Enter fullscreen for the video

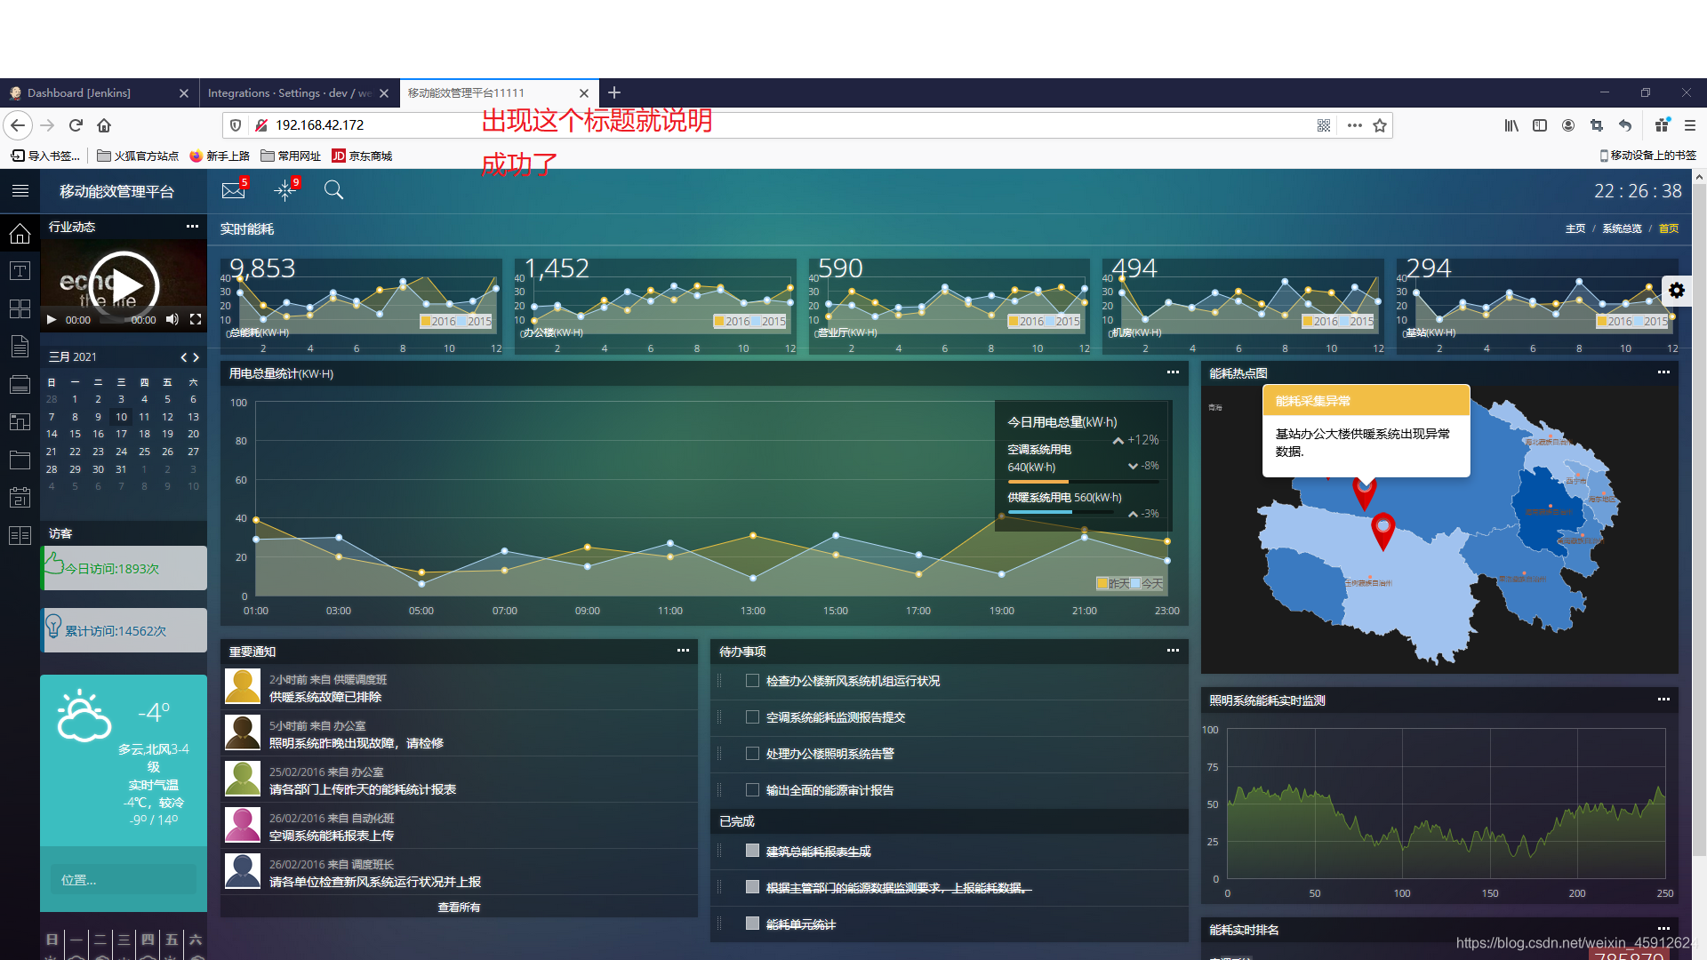tap(196, 319)
